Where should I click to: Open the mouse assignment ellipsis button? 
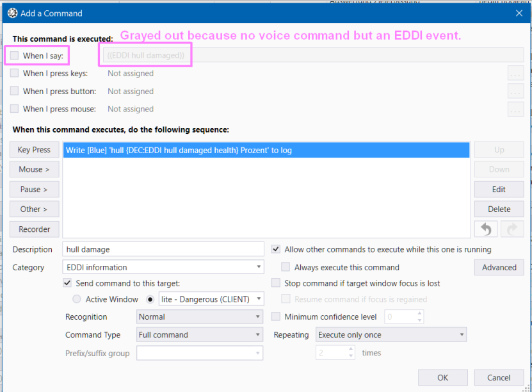pyautogui.click(x=515, y=109)
